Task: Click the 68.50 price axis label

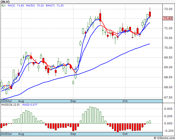Action: point(168,77)
